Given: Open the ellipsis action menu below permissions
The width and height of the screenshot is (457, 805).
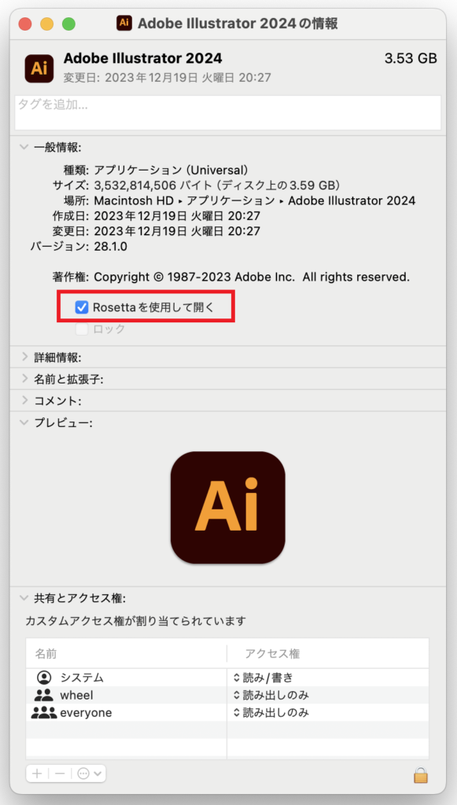Looking at the screenshot, I should 90,774.
